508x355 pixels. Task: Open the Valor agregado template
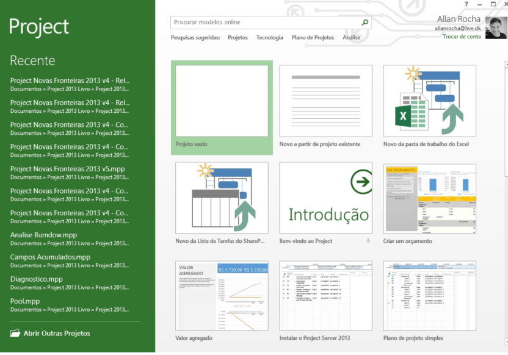point(222,296)
